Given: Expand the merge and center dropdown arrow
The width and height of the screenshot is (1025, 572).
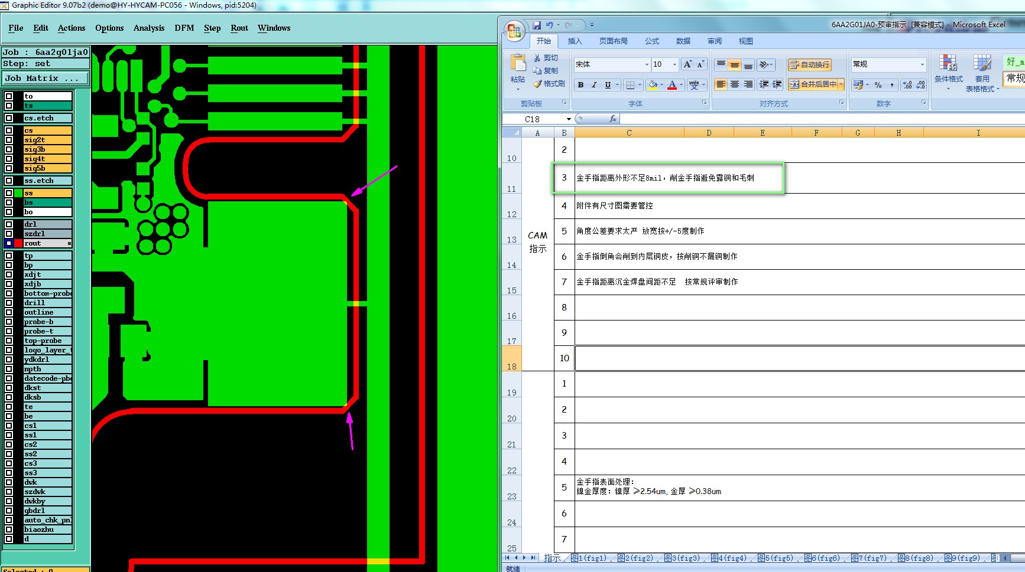Looking at the screenshot, I should [841, 84].
